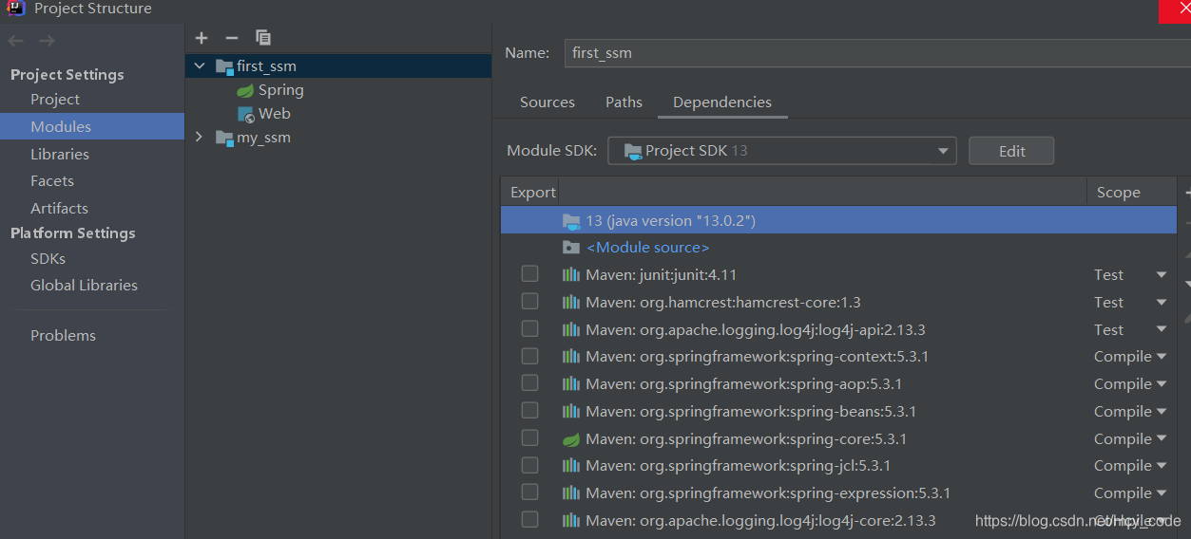Toggle export checkbox for log4j-api:2.13.3
The height and width of the screenshot is (539, 1191).
tap(529, 329)
